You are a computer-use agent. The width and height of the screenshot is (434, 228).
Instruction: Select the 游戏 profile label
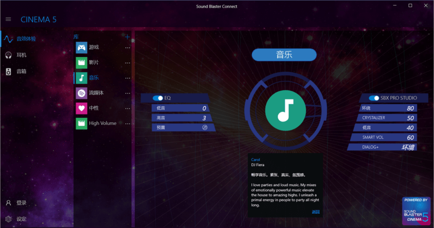pyautogui.click(x=94, y=47)
